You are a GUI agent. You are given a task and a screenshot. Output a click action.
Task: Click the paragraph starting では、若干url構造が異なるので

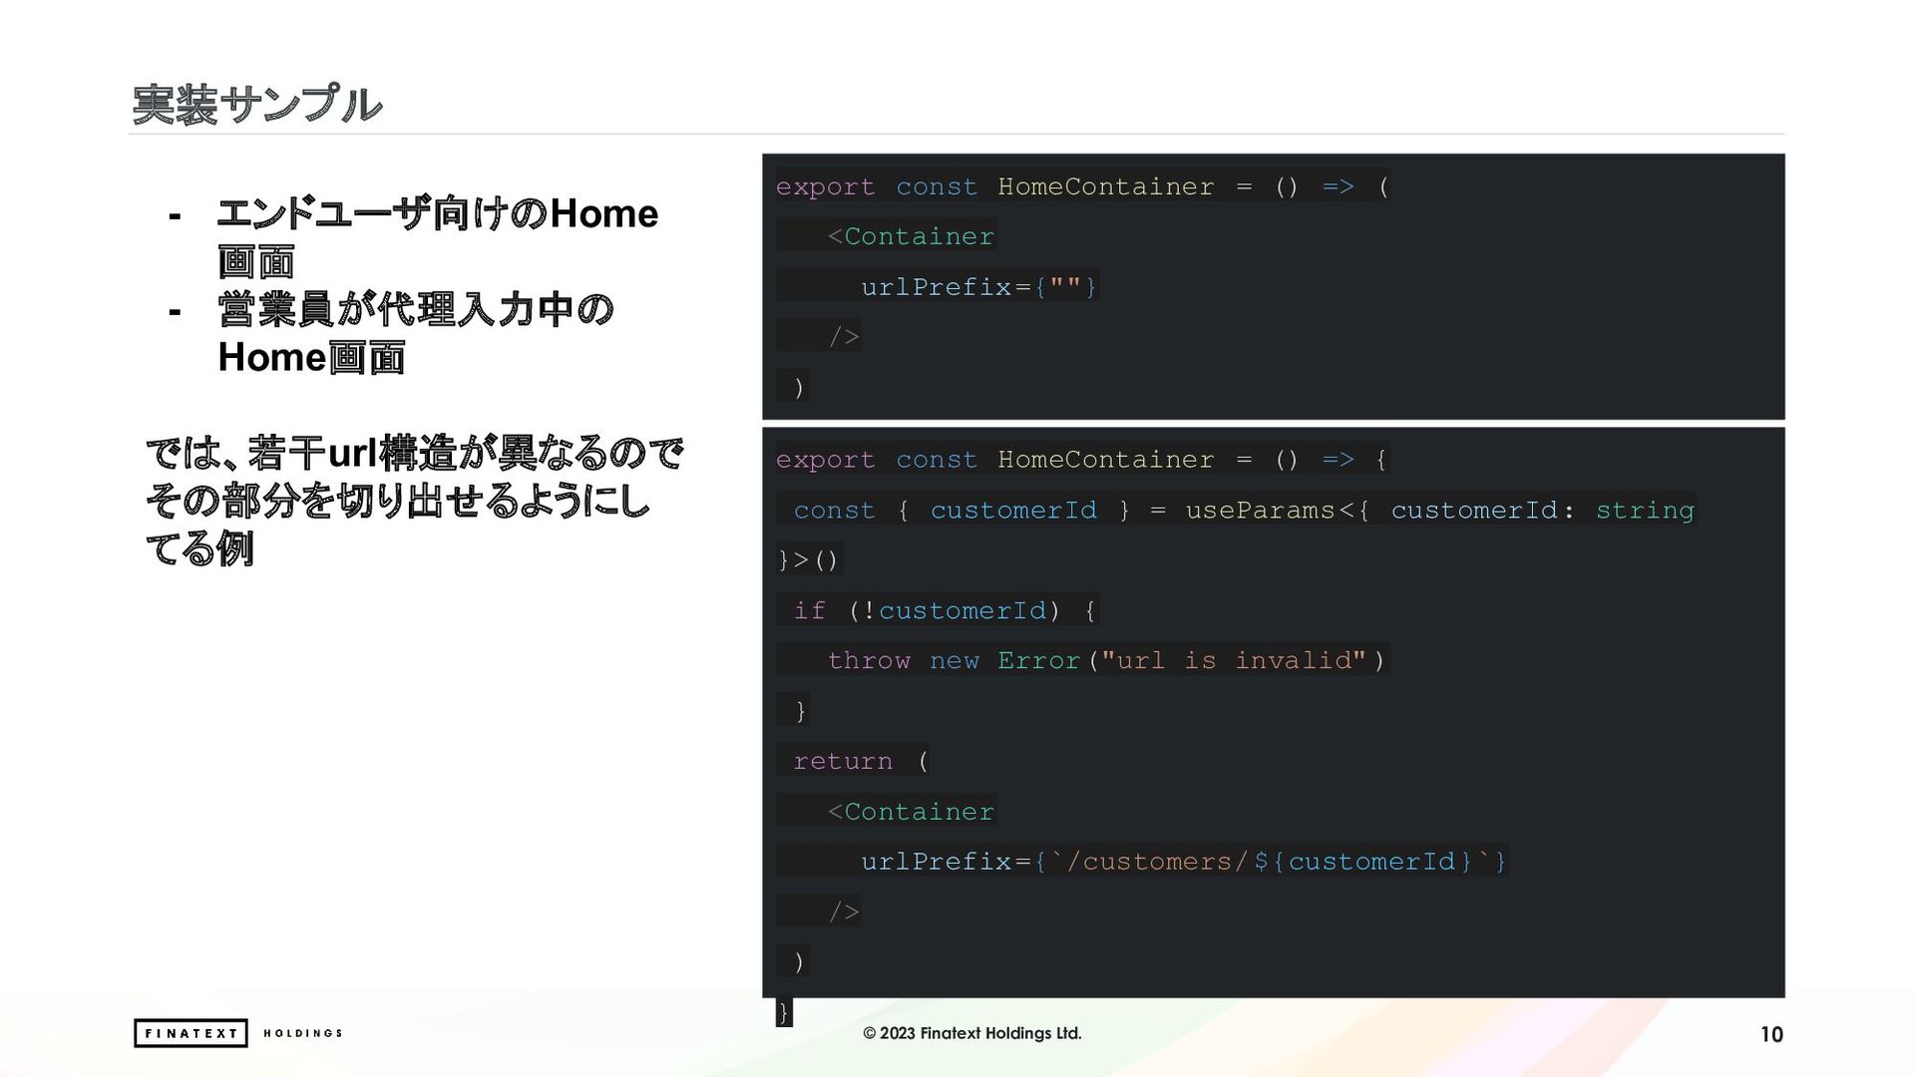coord(415,501)
